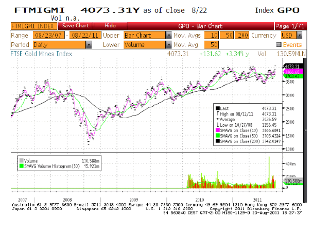The height and width of the screenshot is (229, 312).
Task: Click the black SMAVG on Close(200) swatch
Action: pos(217,141)
